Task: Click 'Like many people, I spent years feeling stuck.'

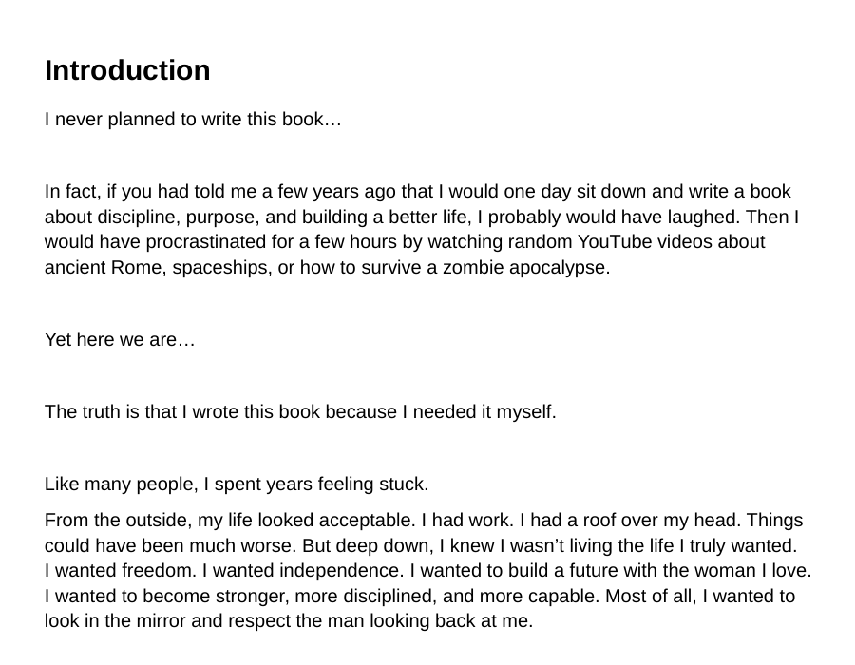Action: pyautogui.click(x=237, y=484)
